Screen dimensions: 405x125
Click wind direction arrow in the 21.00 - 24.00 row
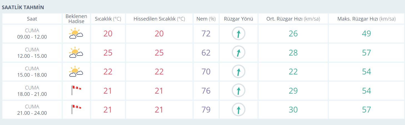(x=239, y=109)
